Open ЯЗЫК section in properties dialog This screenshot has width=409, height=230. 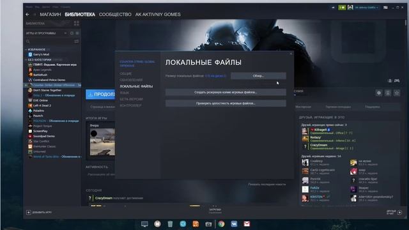(x=124, y=93)
